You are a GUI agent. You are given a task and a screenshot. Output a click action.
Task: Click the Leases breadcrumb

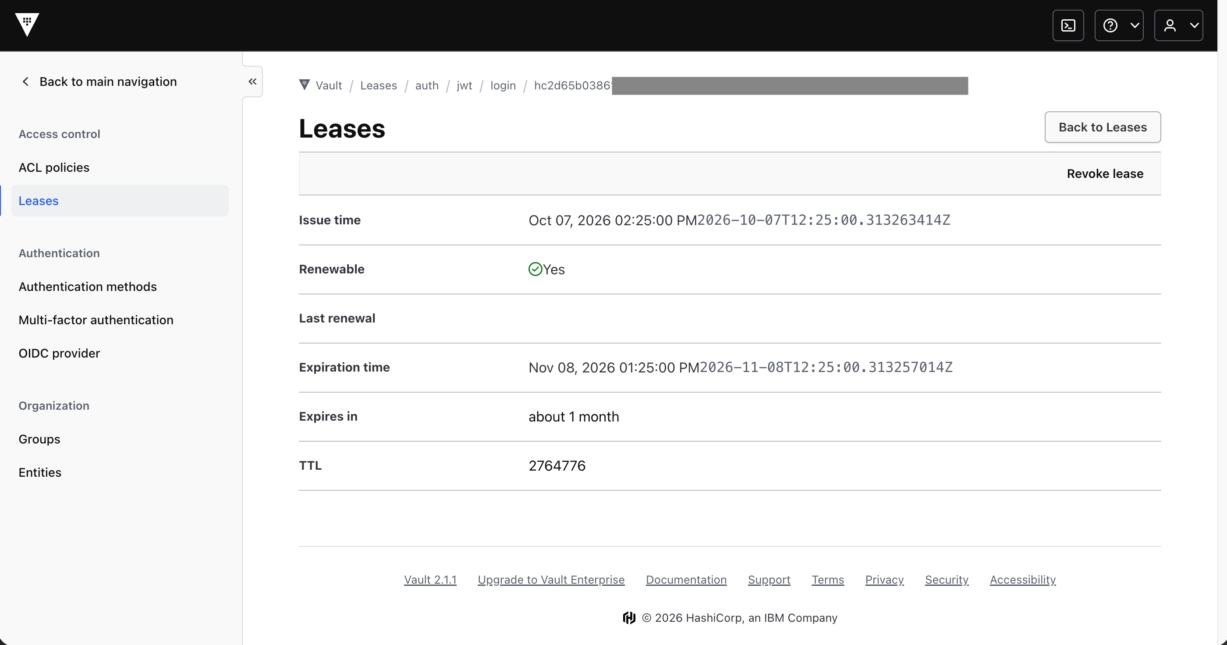tap(379, 85)
